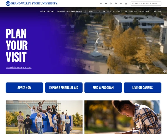Viewport: 167px width, 134px height.
Task: Open the Workday icon link
Action: 111,4
